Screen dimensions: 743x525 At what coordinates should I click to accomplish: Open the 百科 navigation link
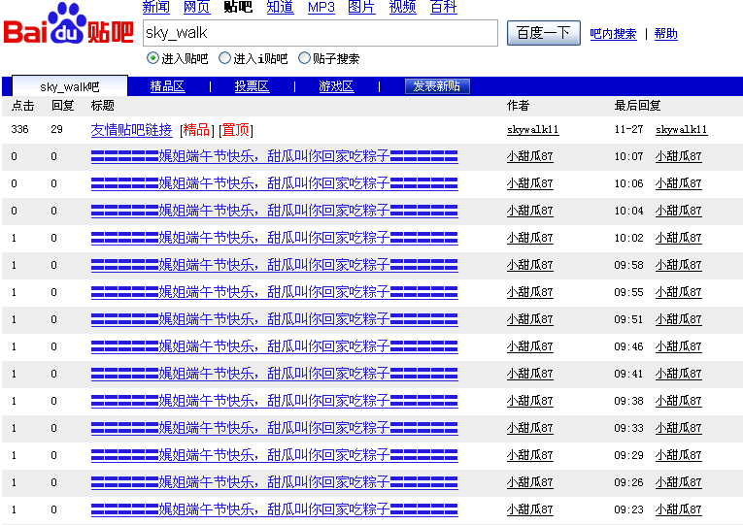tap(444, 7)
